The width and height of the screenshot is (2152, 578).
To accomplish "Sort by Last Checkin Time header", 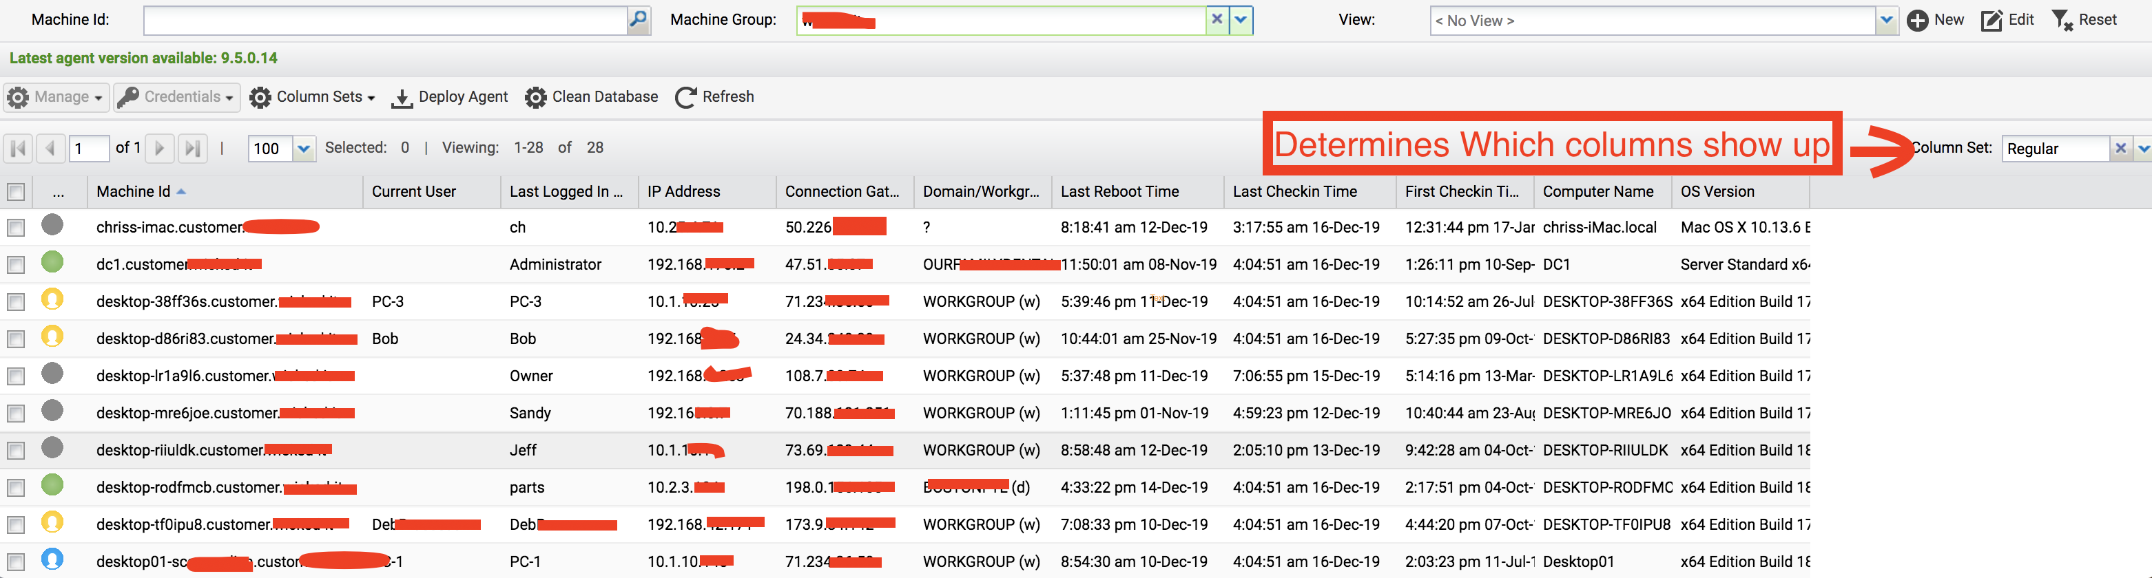I will 1310,192.
